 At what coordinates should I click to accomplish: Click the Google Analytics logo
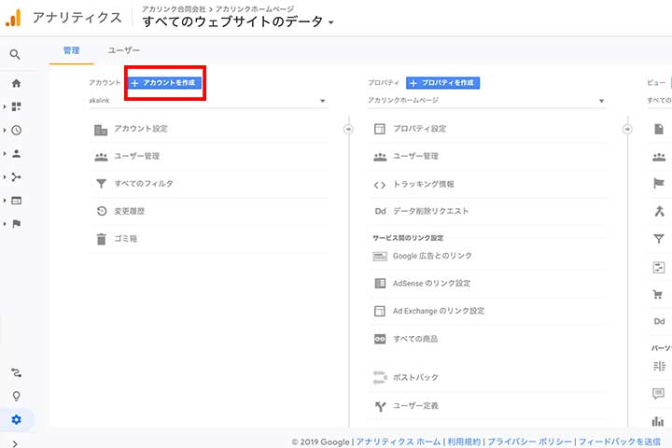[x=14, y=18]
